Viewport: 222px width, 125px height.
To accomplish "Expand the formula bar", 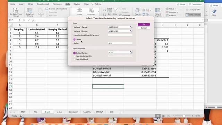I will coord(203,20).
